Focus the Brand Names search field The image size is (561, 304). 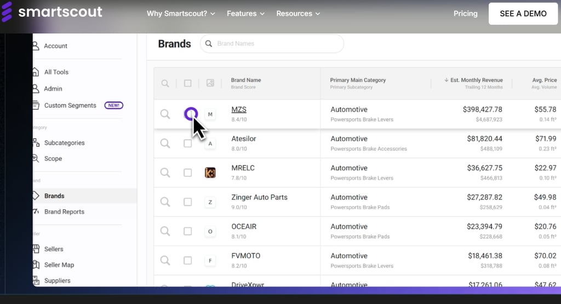click(272, 44)
